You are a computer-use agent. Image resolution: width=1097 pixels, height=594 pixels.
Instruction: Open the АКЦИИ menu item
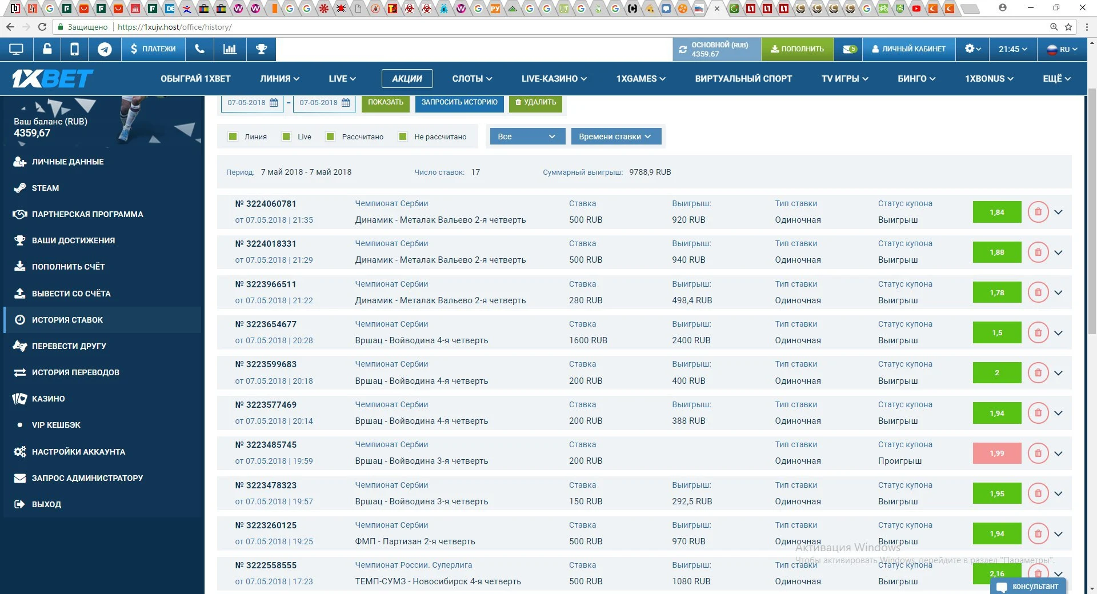pyautogui.click(x=407, y=79)
